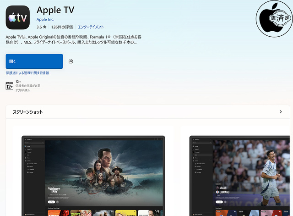Viewport: 293px width, 216px height.
Task: Click the IARC 12+ rating badge
Action: click(9, 86)
